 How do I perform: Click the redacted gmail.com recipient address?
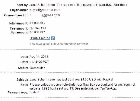45,15
